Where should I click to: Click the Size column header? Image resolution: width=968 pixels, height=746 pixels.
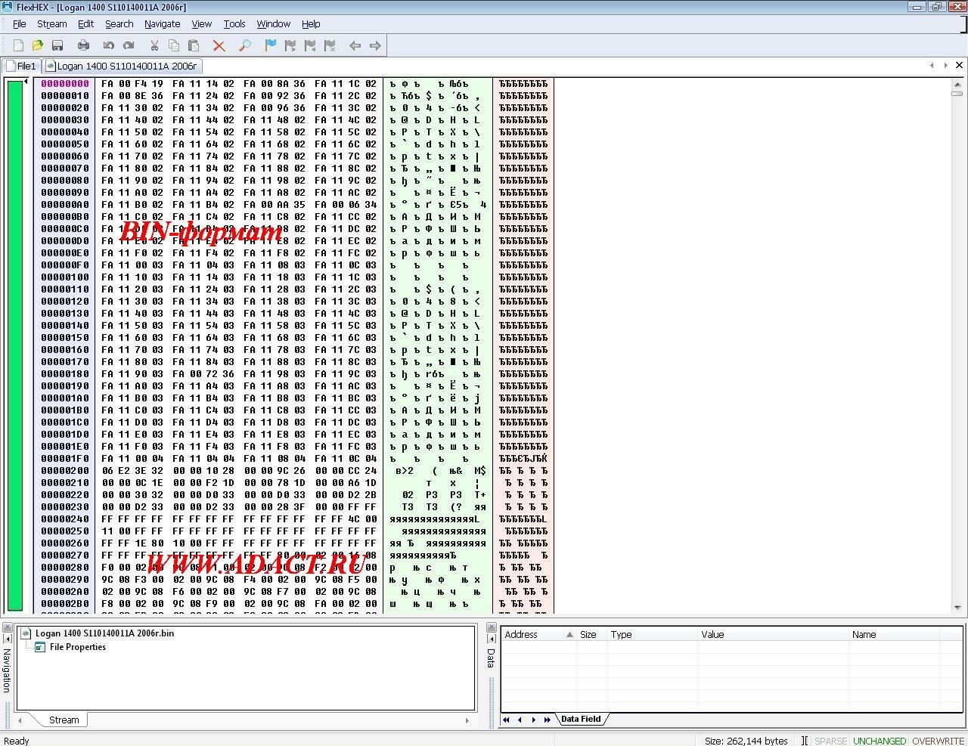tap(591, 634)
